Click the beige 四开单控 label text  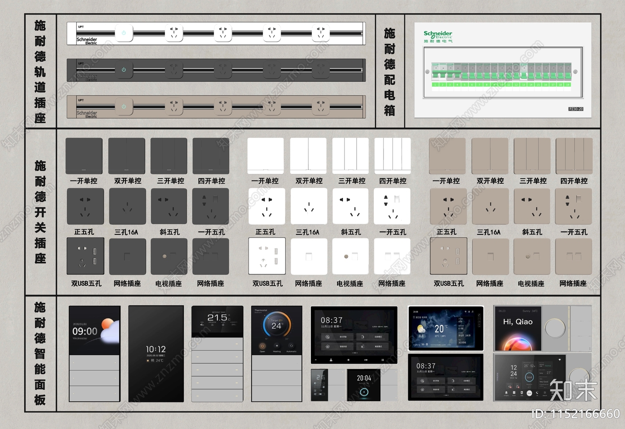(574, 181)
